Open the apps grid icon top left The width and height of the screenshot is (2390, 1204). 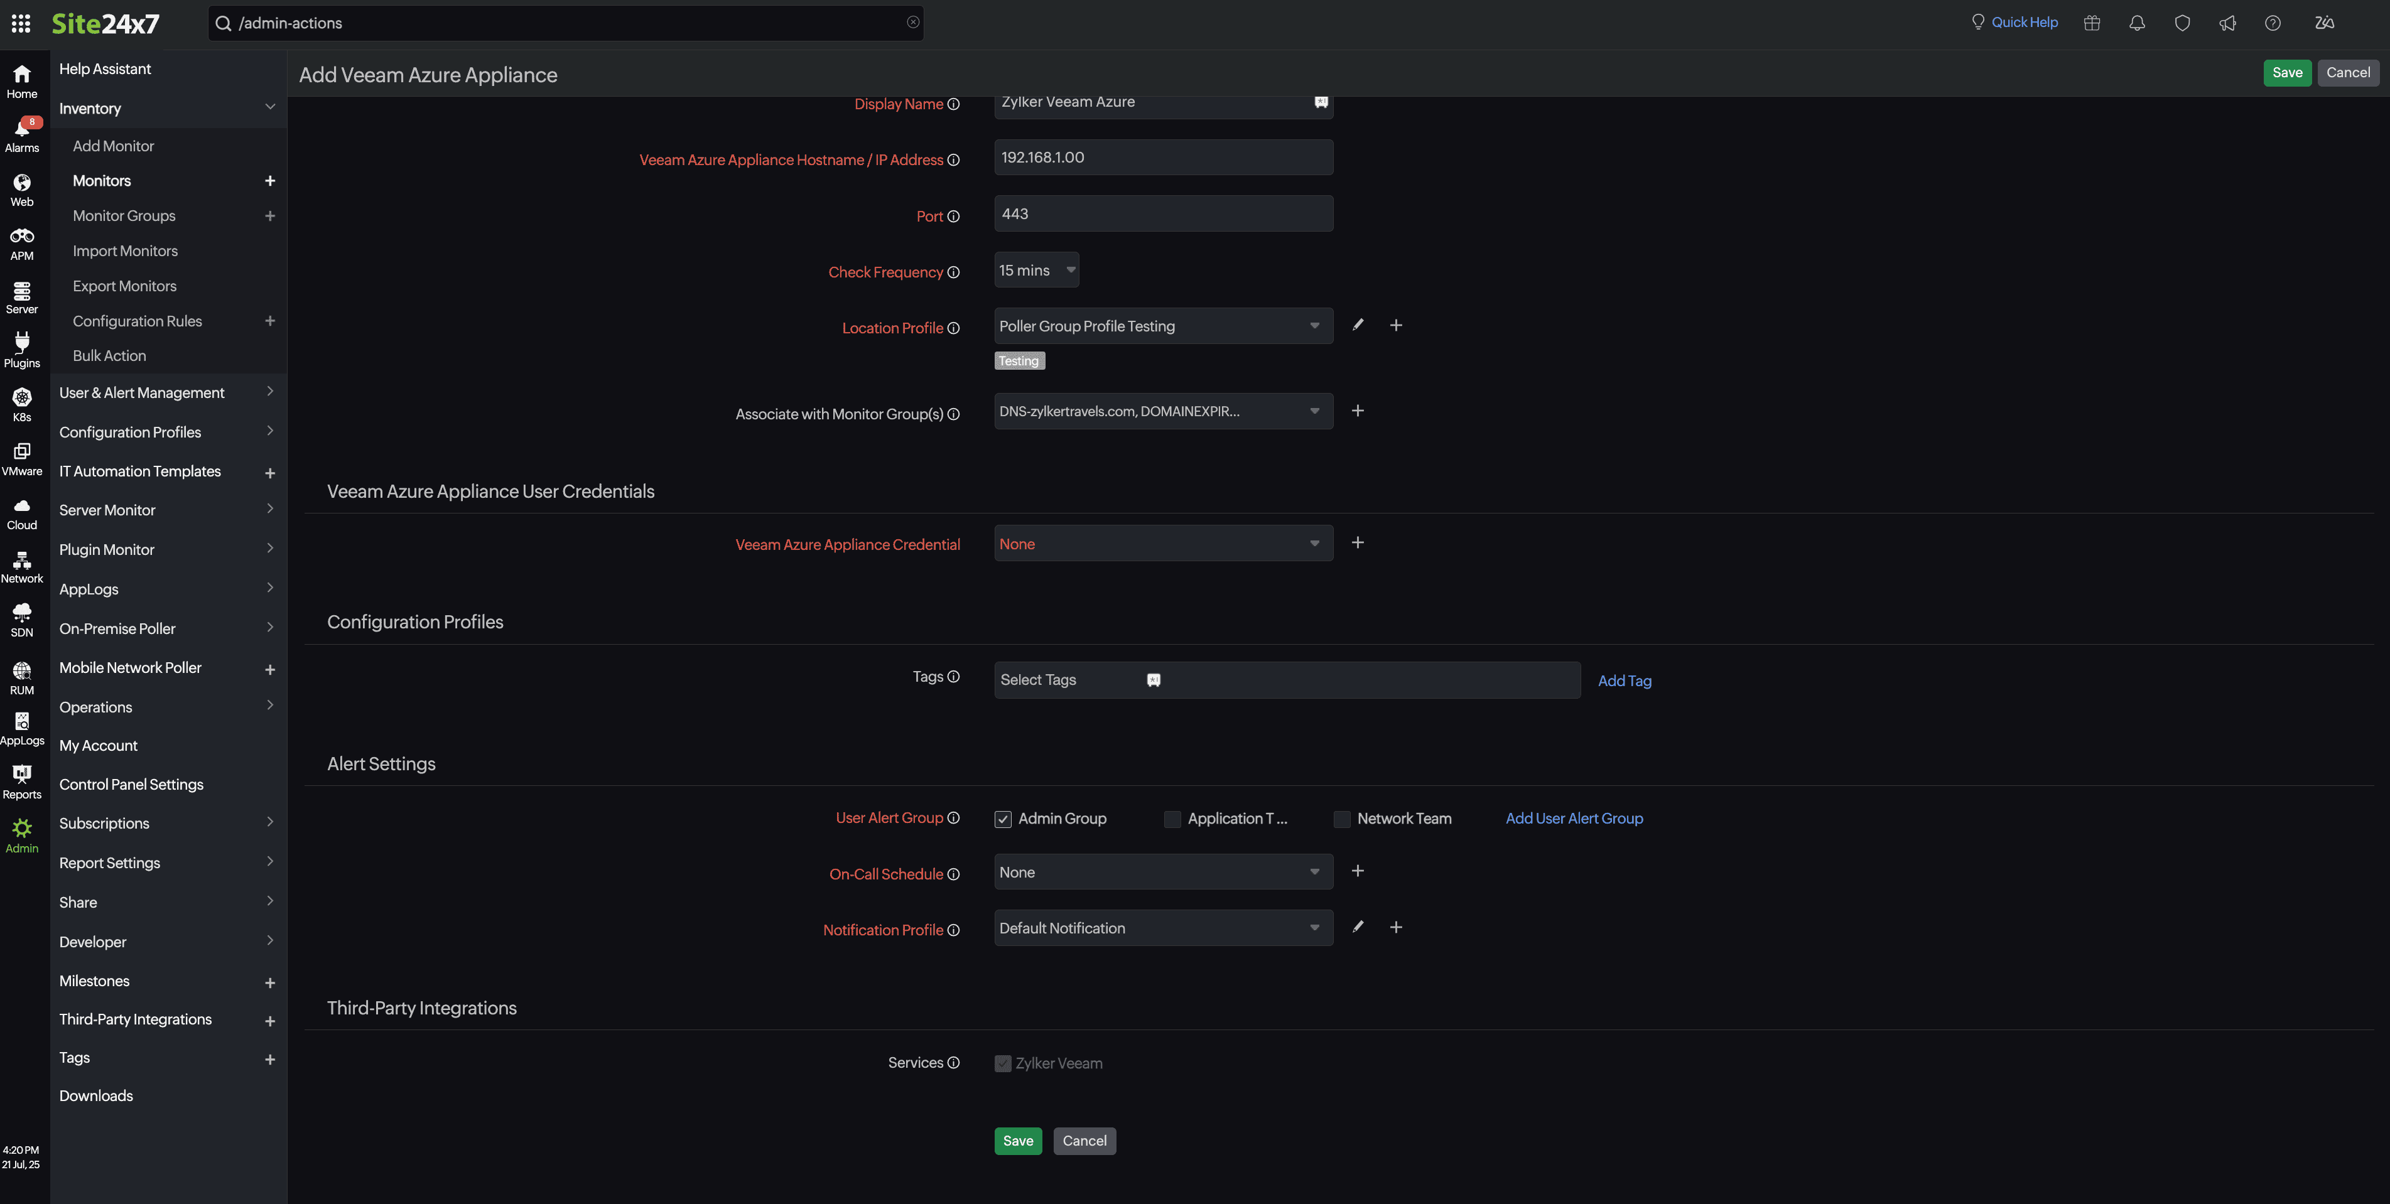click(21, 23)
